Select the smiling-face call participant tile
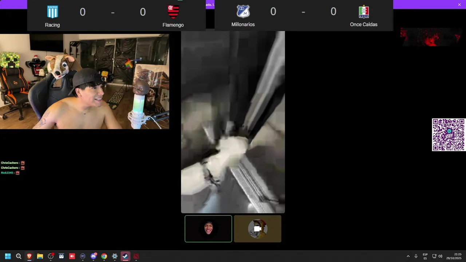The image size is (466, 262). click(208, 229)
